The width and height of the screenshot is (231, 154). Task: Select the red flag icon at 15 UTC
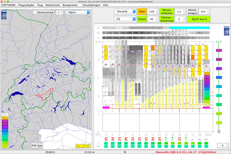(x=180, y=139)
